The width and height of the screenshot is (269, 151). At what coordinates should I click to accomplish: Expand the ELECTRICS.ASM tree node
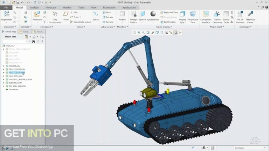[4, 83]
